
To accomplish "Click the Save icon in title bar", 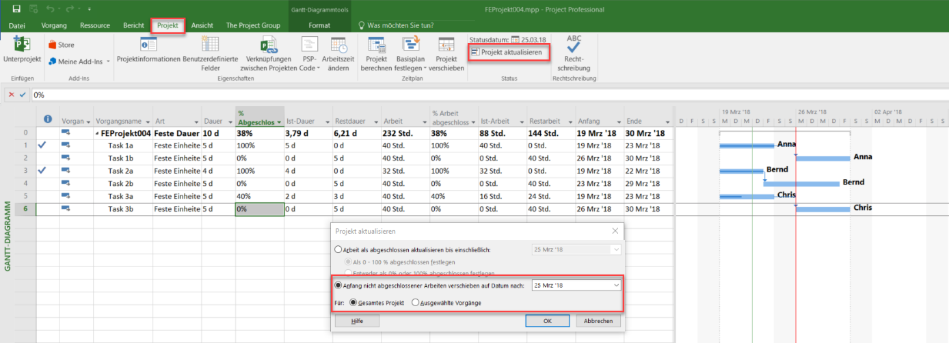I will click(x=16, y=10).
